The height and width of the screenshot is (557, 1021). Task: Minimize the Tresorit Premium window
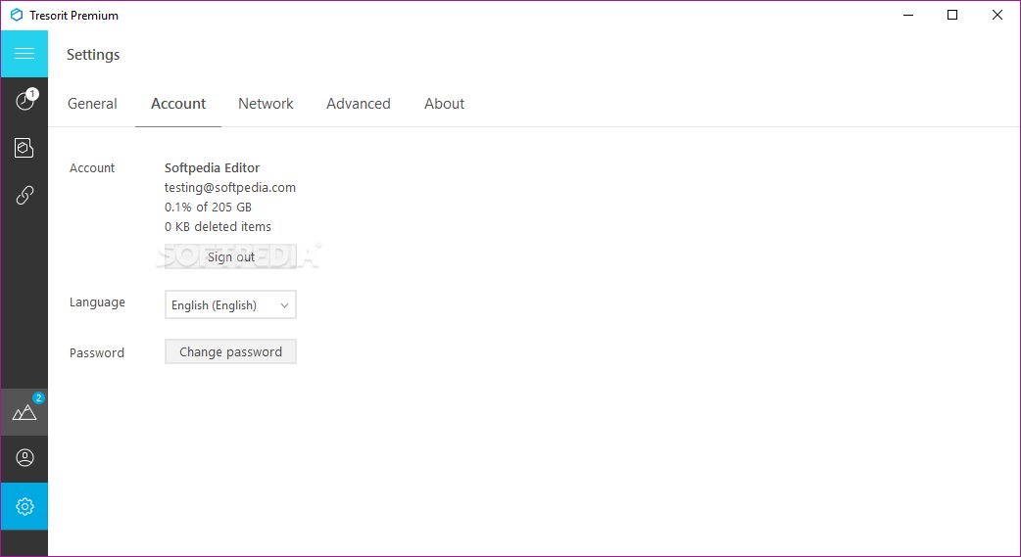[907, 15]
